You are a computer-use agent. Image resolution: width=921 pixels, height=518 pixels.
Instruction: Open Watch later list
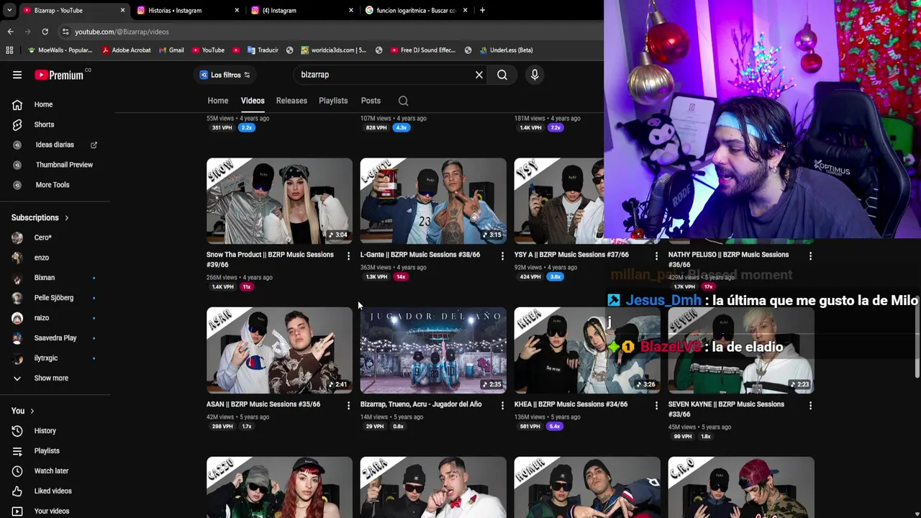(51, 471)
